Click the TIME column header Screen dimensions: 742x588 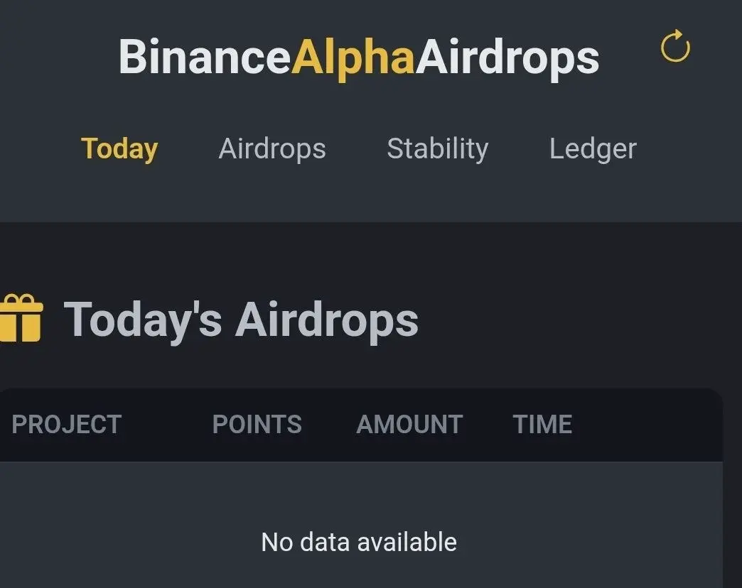tap(542, 425)
